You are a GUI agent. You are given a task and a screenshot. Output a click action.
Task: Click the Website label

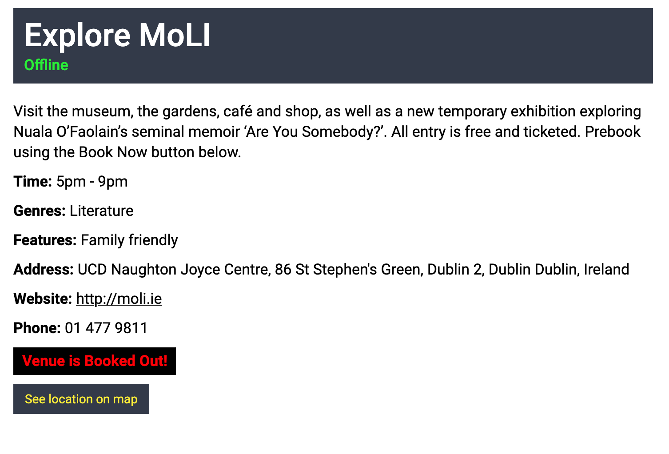43,299
